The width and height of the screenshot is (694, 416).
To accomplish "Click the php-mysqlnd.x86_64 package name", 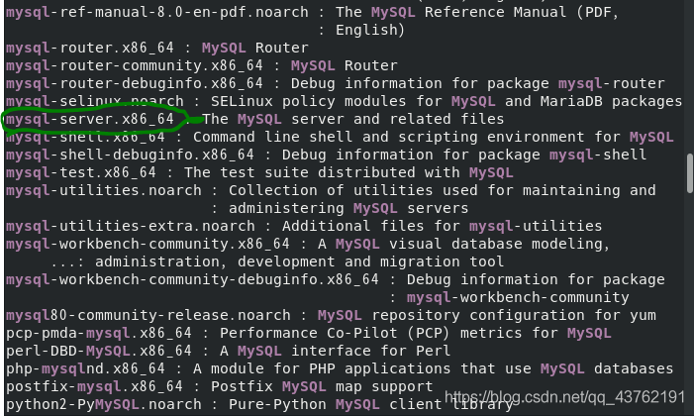I will [x=85, y=368].
